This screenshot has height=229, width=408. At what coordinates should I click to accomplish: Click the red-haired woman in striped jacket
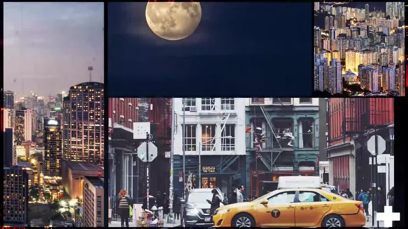pyautogui.click(x=124, y=207)
